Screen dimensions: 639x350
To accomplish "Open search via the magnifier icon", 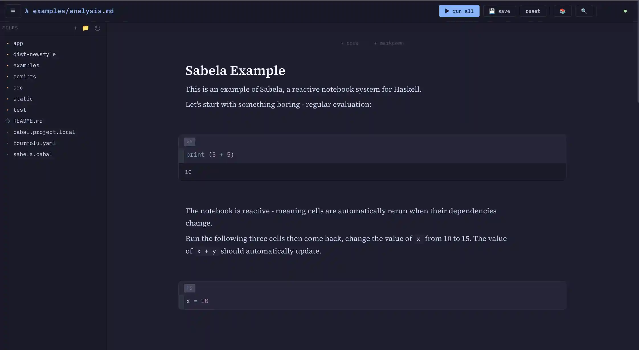I will [583, 11].
